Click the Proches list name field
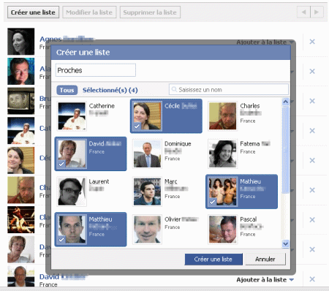This screenshot has height=291, width=329. click(x=96, y=70)
